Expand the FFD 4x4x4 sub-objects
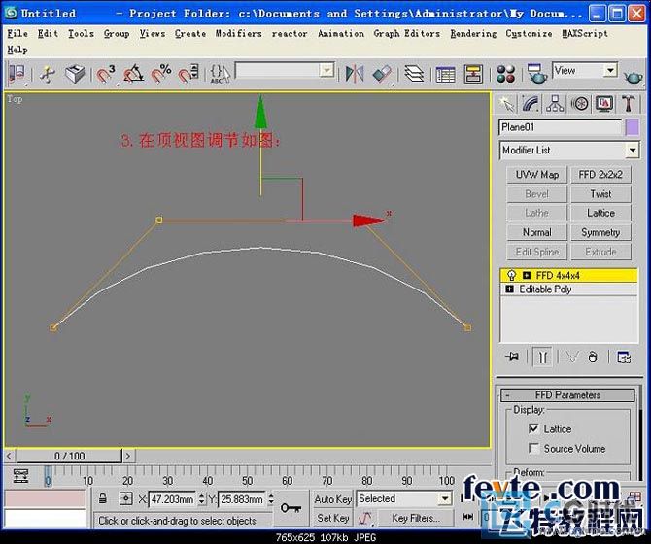The image size is (651, 544). coord(527,275)
